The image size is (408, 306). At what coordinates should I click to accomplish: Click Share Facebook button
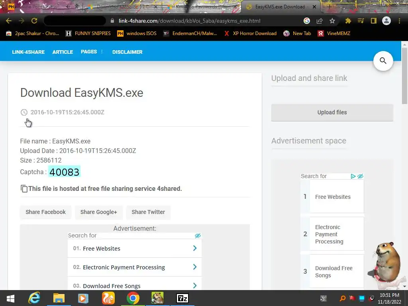coord(45,212)
